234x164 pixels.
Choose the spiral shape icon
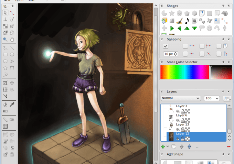click(x=225, y=13)
